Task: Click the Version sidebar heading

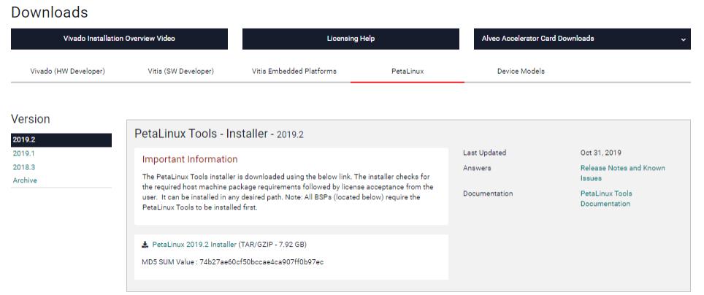Action: [31, 119]
